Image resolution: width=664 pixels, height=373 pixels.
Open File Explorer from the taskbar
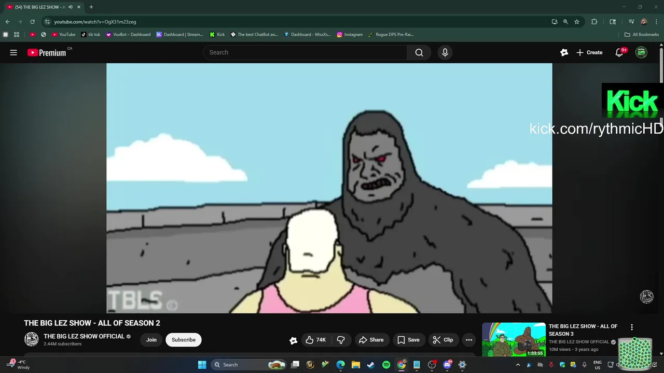[x=355, y=365]
